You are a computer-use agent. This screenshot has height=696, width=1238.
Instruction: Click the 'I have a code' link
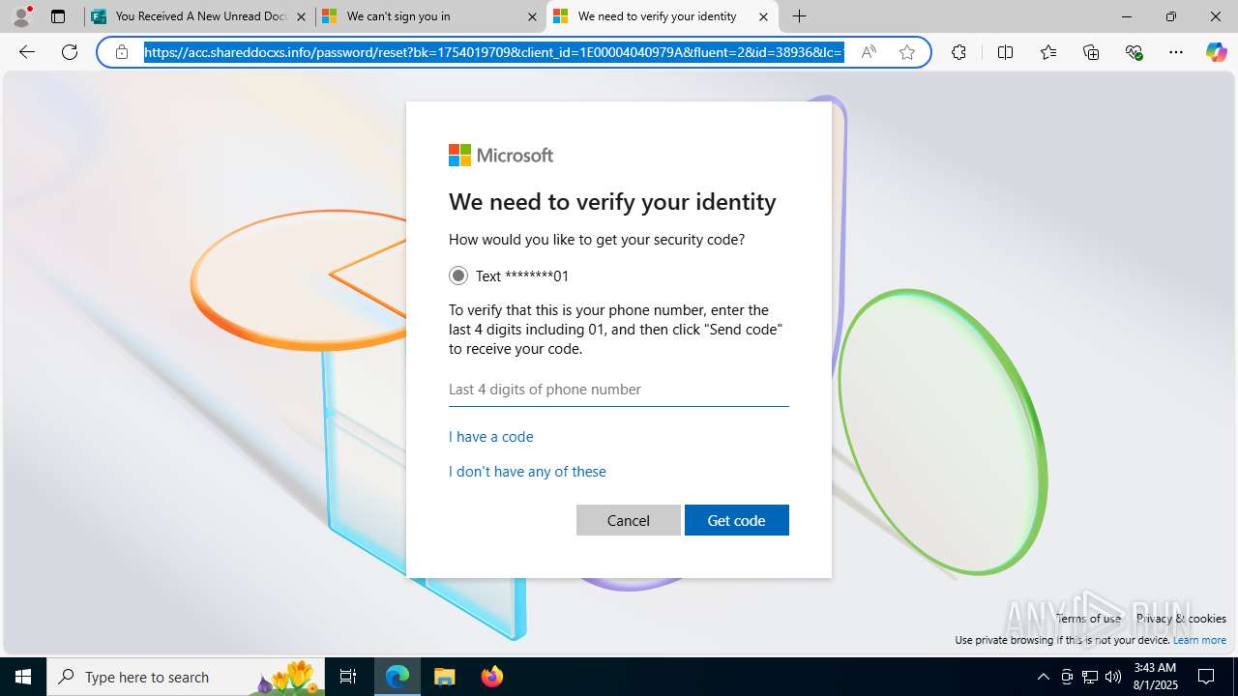tap(491, 437)
